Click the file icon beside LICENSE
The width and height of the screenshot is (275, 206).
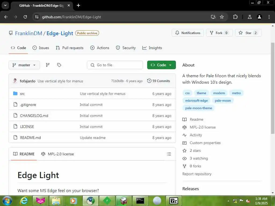(15, 127)
